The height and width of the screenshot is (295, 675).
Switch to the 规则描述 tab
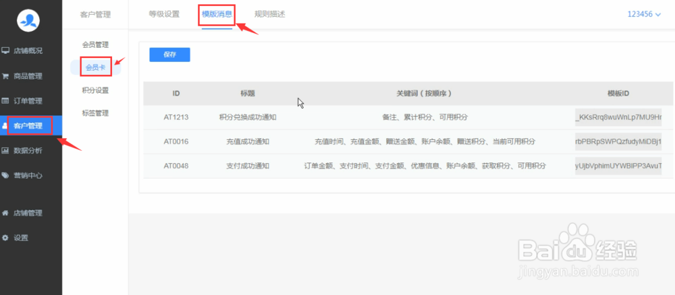[x=269, y=14]
